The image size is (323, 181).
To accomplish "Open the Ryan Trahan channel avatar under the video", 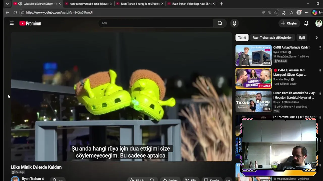I will pos(15,179).
